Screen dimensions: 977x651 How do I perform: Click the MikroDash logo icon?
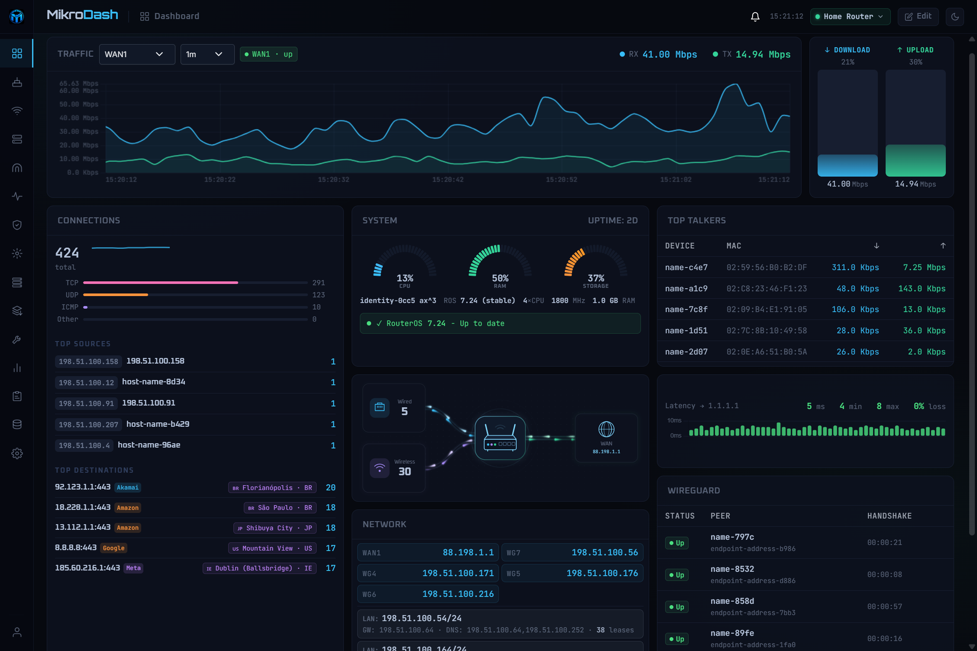coord(17,16)
